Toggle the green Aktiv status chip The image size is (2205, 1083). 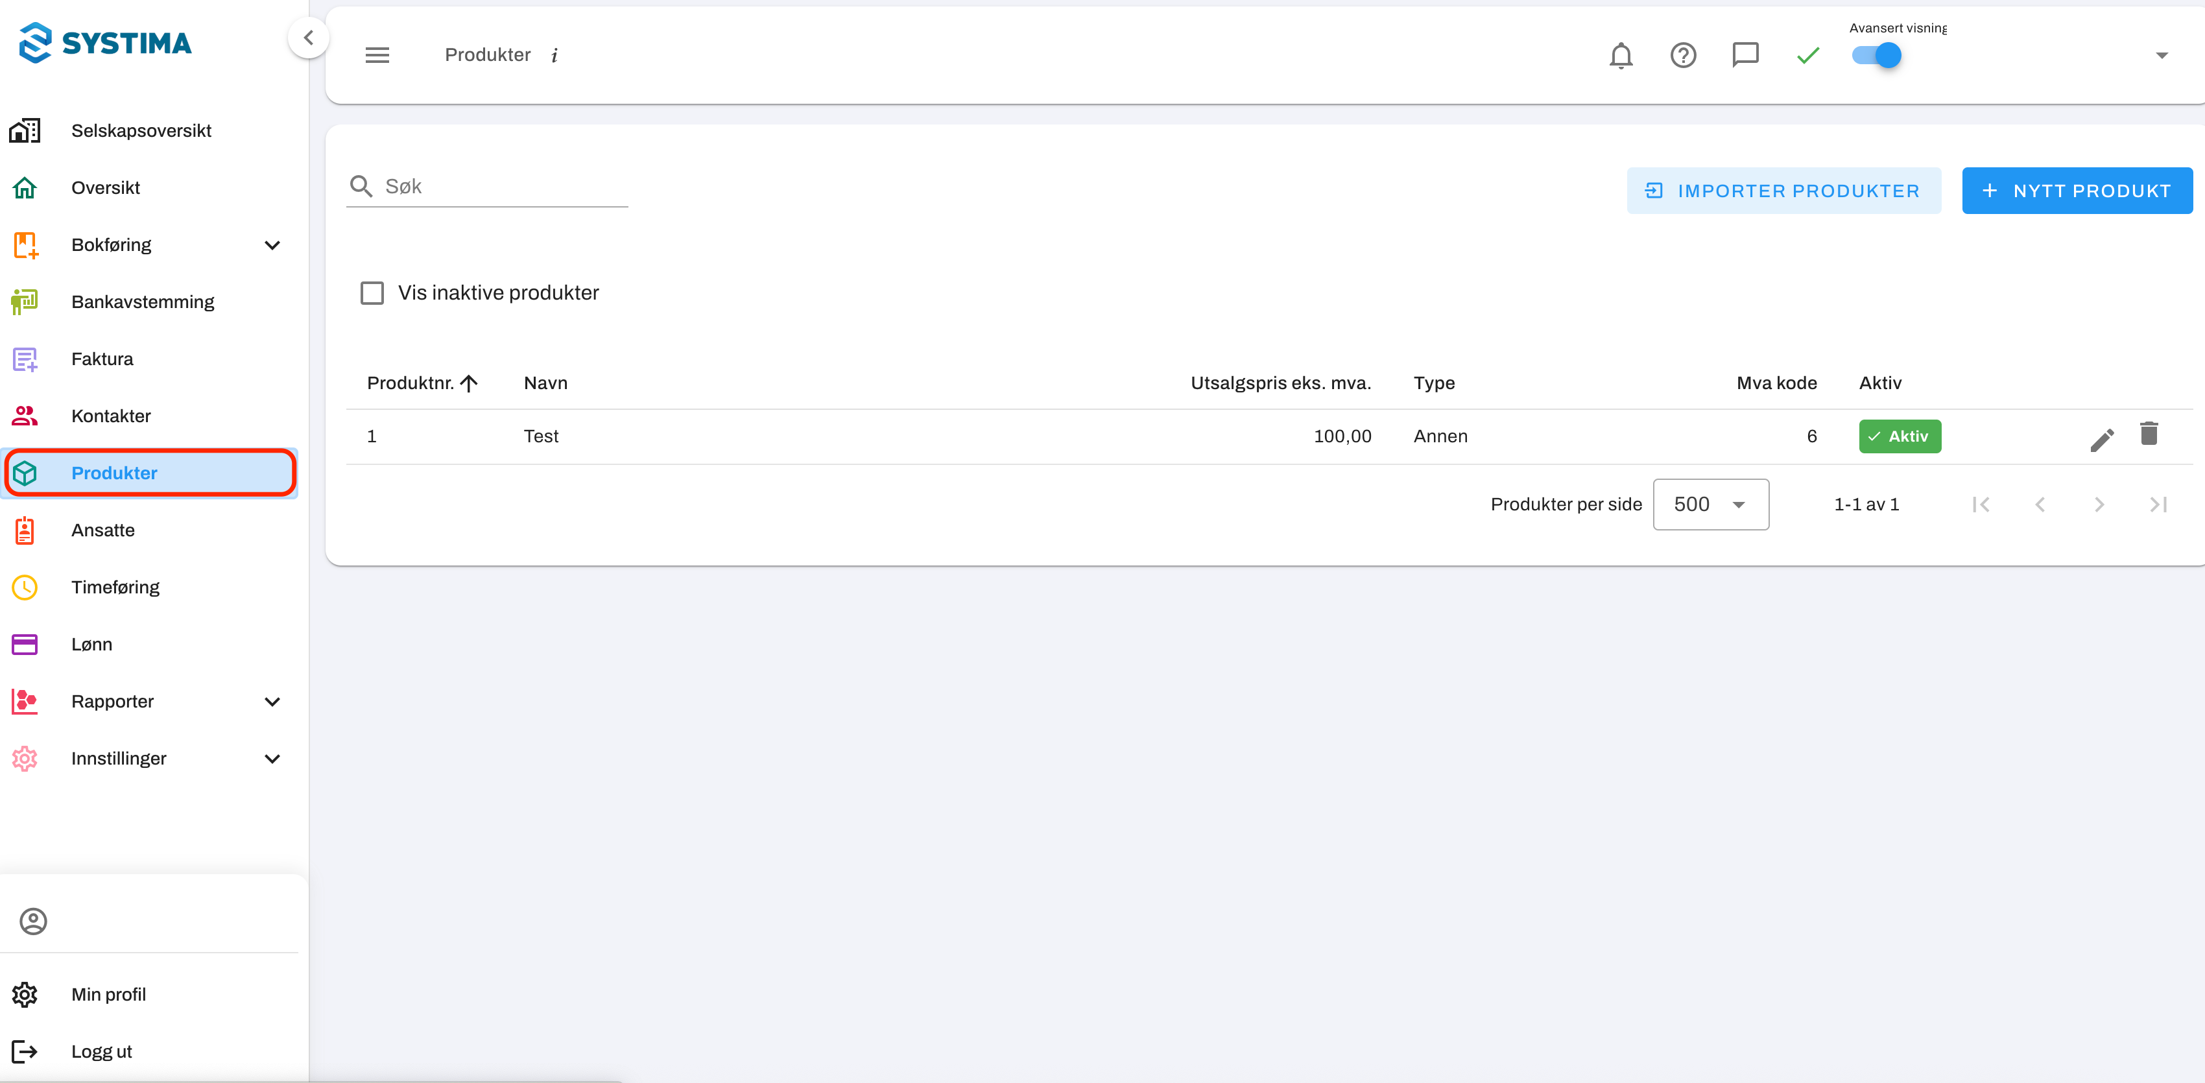pos(1898,436)
